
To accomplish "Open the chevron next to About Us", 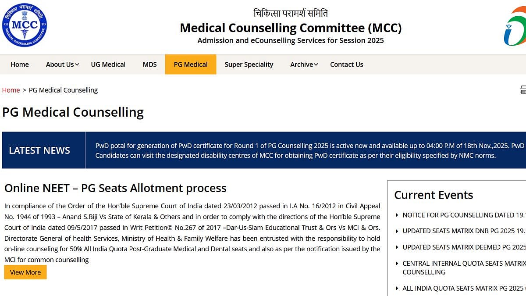I will pyautogui.click(x=77, y=64).
